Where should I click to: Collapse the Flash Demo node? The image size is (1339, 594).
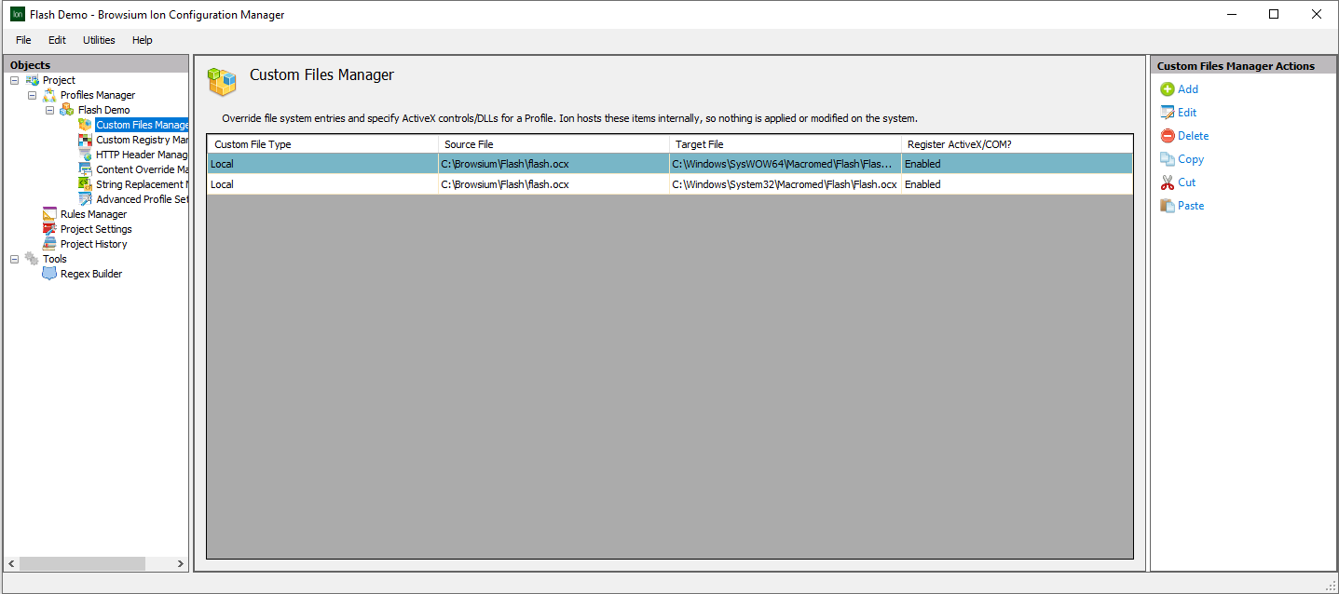click(x=50, y=110)
